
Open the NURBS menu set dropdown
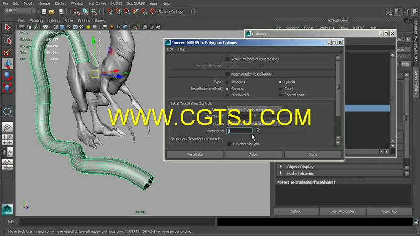pyautogui.click(x=20, y=10)
